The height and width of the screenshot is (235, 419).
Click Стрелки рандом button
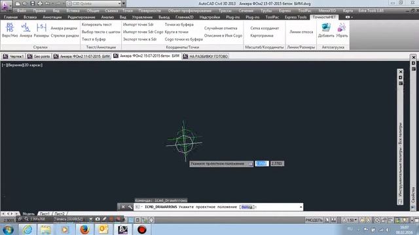tap(65, 36)
